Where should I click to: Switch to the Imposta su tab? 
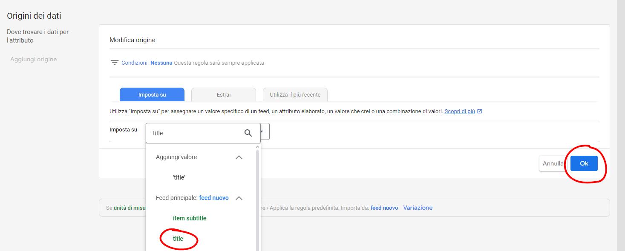(x=152, y=95)
